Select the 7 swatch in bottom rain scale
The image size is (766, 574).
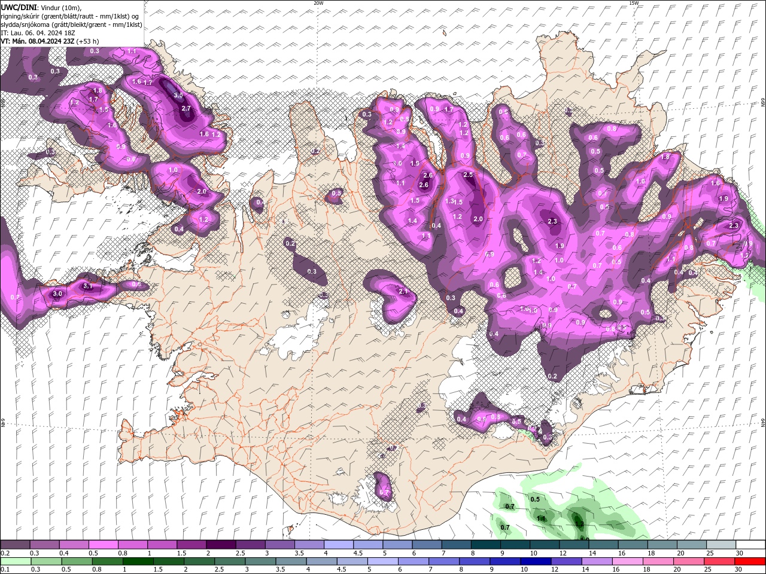(443, 561)
